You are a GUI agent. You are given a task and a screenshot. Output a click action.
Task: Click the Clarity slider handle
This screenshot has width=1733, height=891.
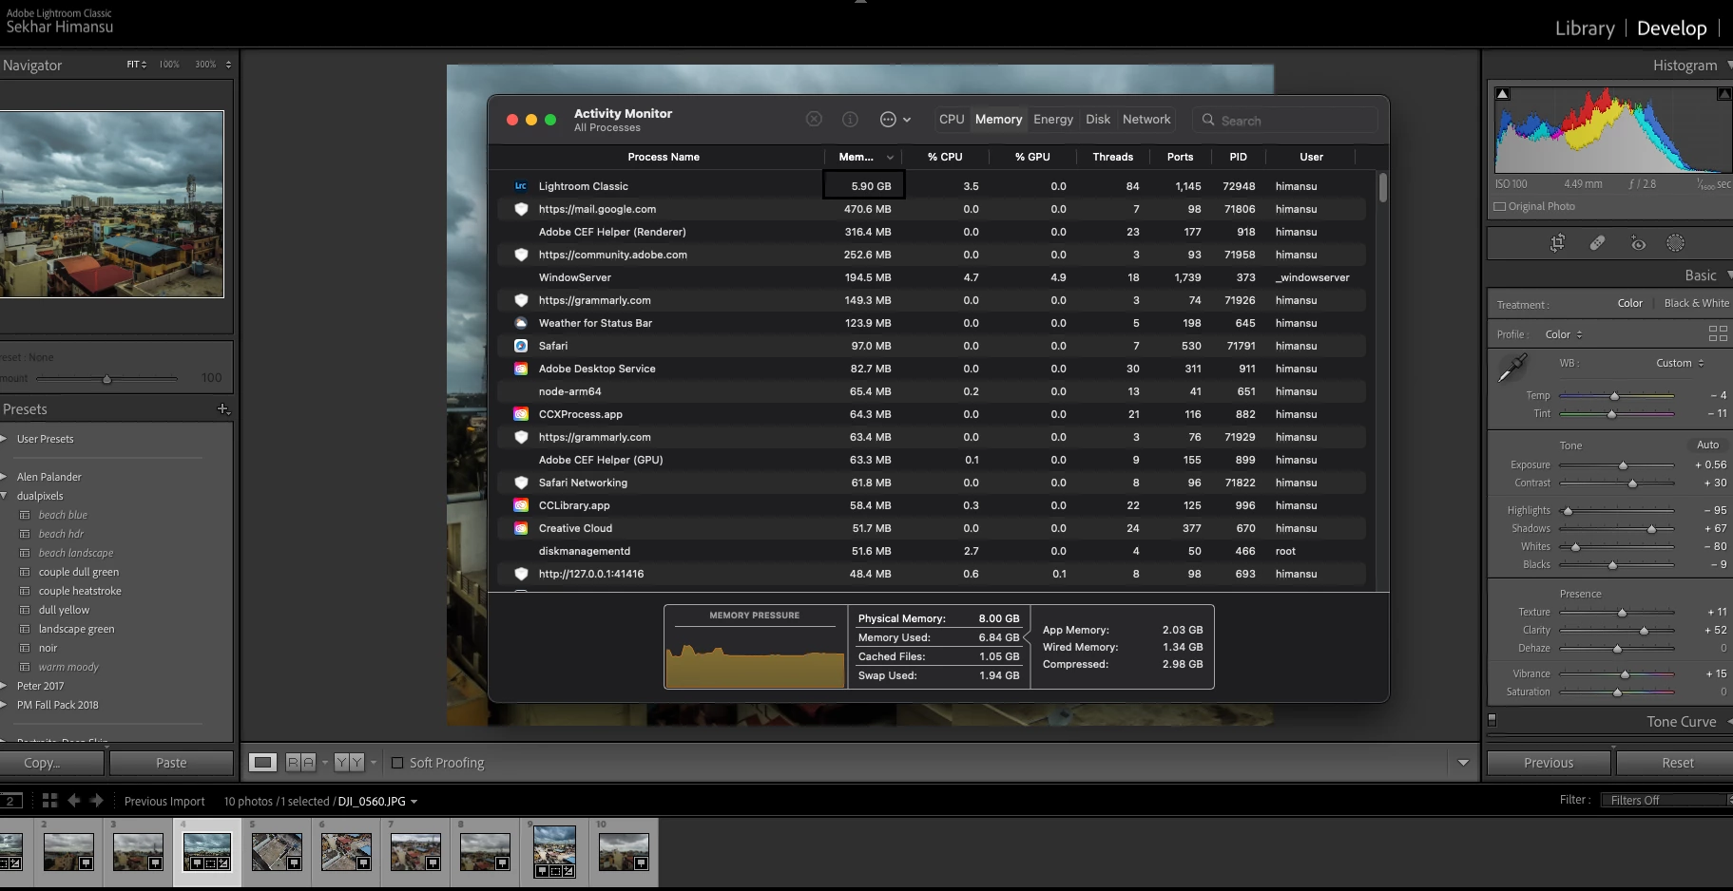coord(1644,631)
